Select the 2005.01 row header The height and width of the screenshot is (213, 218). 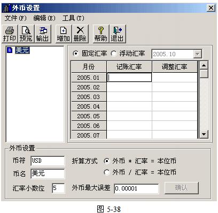pyautogui.click(x=89, y=78)
